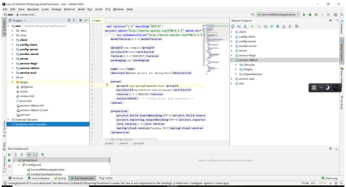Expand Lifecycle under service-ribbon
Screen dimensions: 346x187
click(236, 65)
